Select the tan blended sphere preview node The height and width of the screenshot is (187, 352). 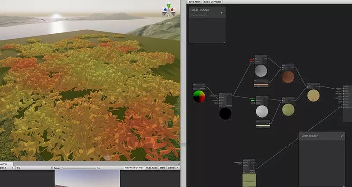[313, 95]
